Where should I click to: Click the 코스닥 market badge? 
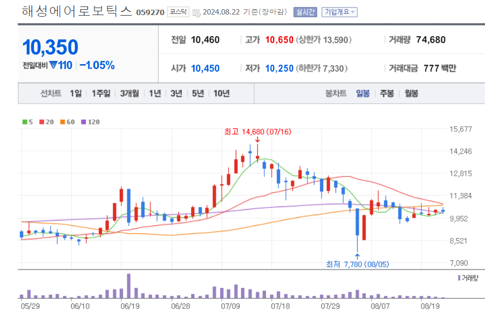pyautogui.click(x=178, y=10)
